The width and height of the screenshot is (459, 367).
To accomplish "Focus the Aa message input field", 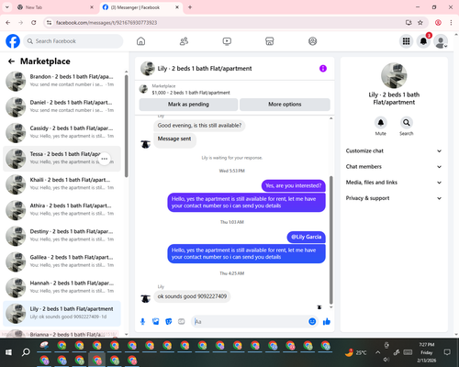I will (250, 321).
